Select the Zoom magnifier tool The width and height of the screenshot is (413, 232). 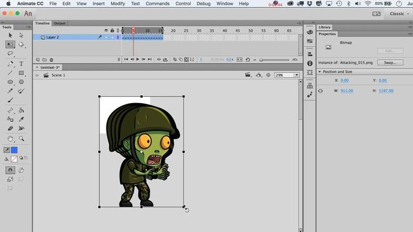pos(21,139)
